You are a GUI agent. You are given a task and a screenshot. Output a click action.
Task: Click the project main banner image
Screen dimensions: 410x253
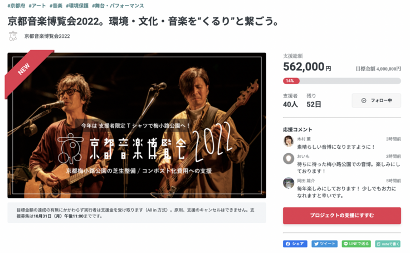tap(136, 125)
